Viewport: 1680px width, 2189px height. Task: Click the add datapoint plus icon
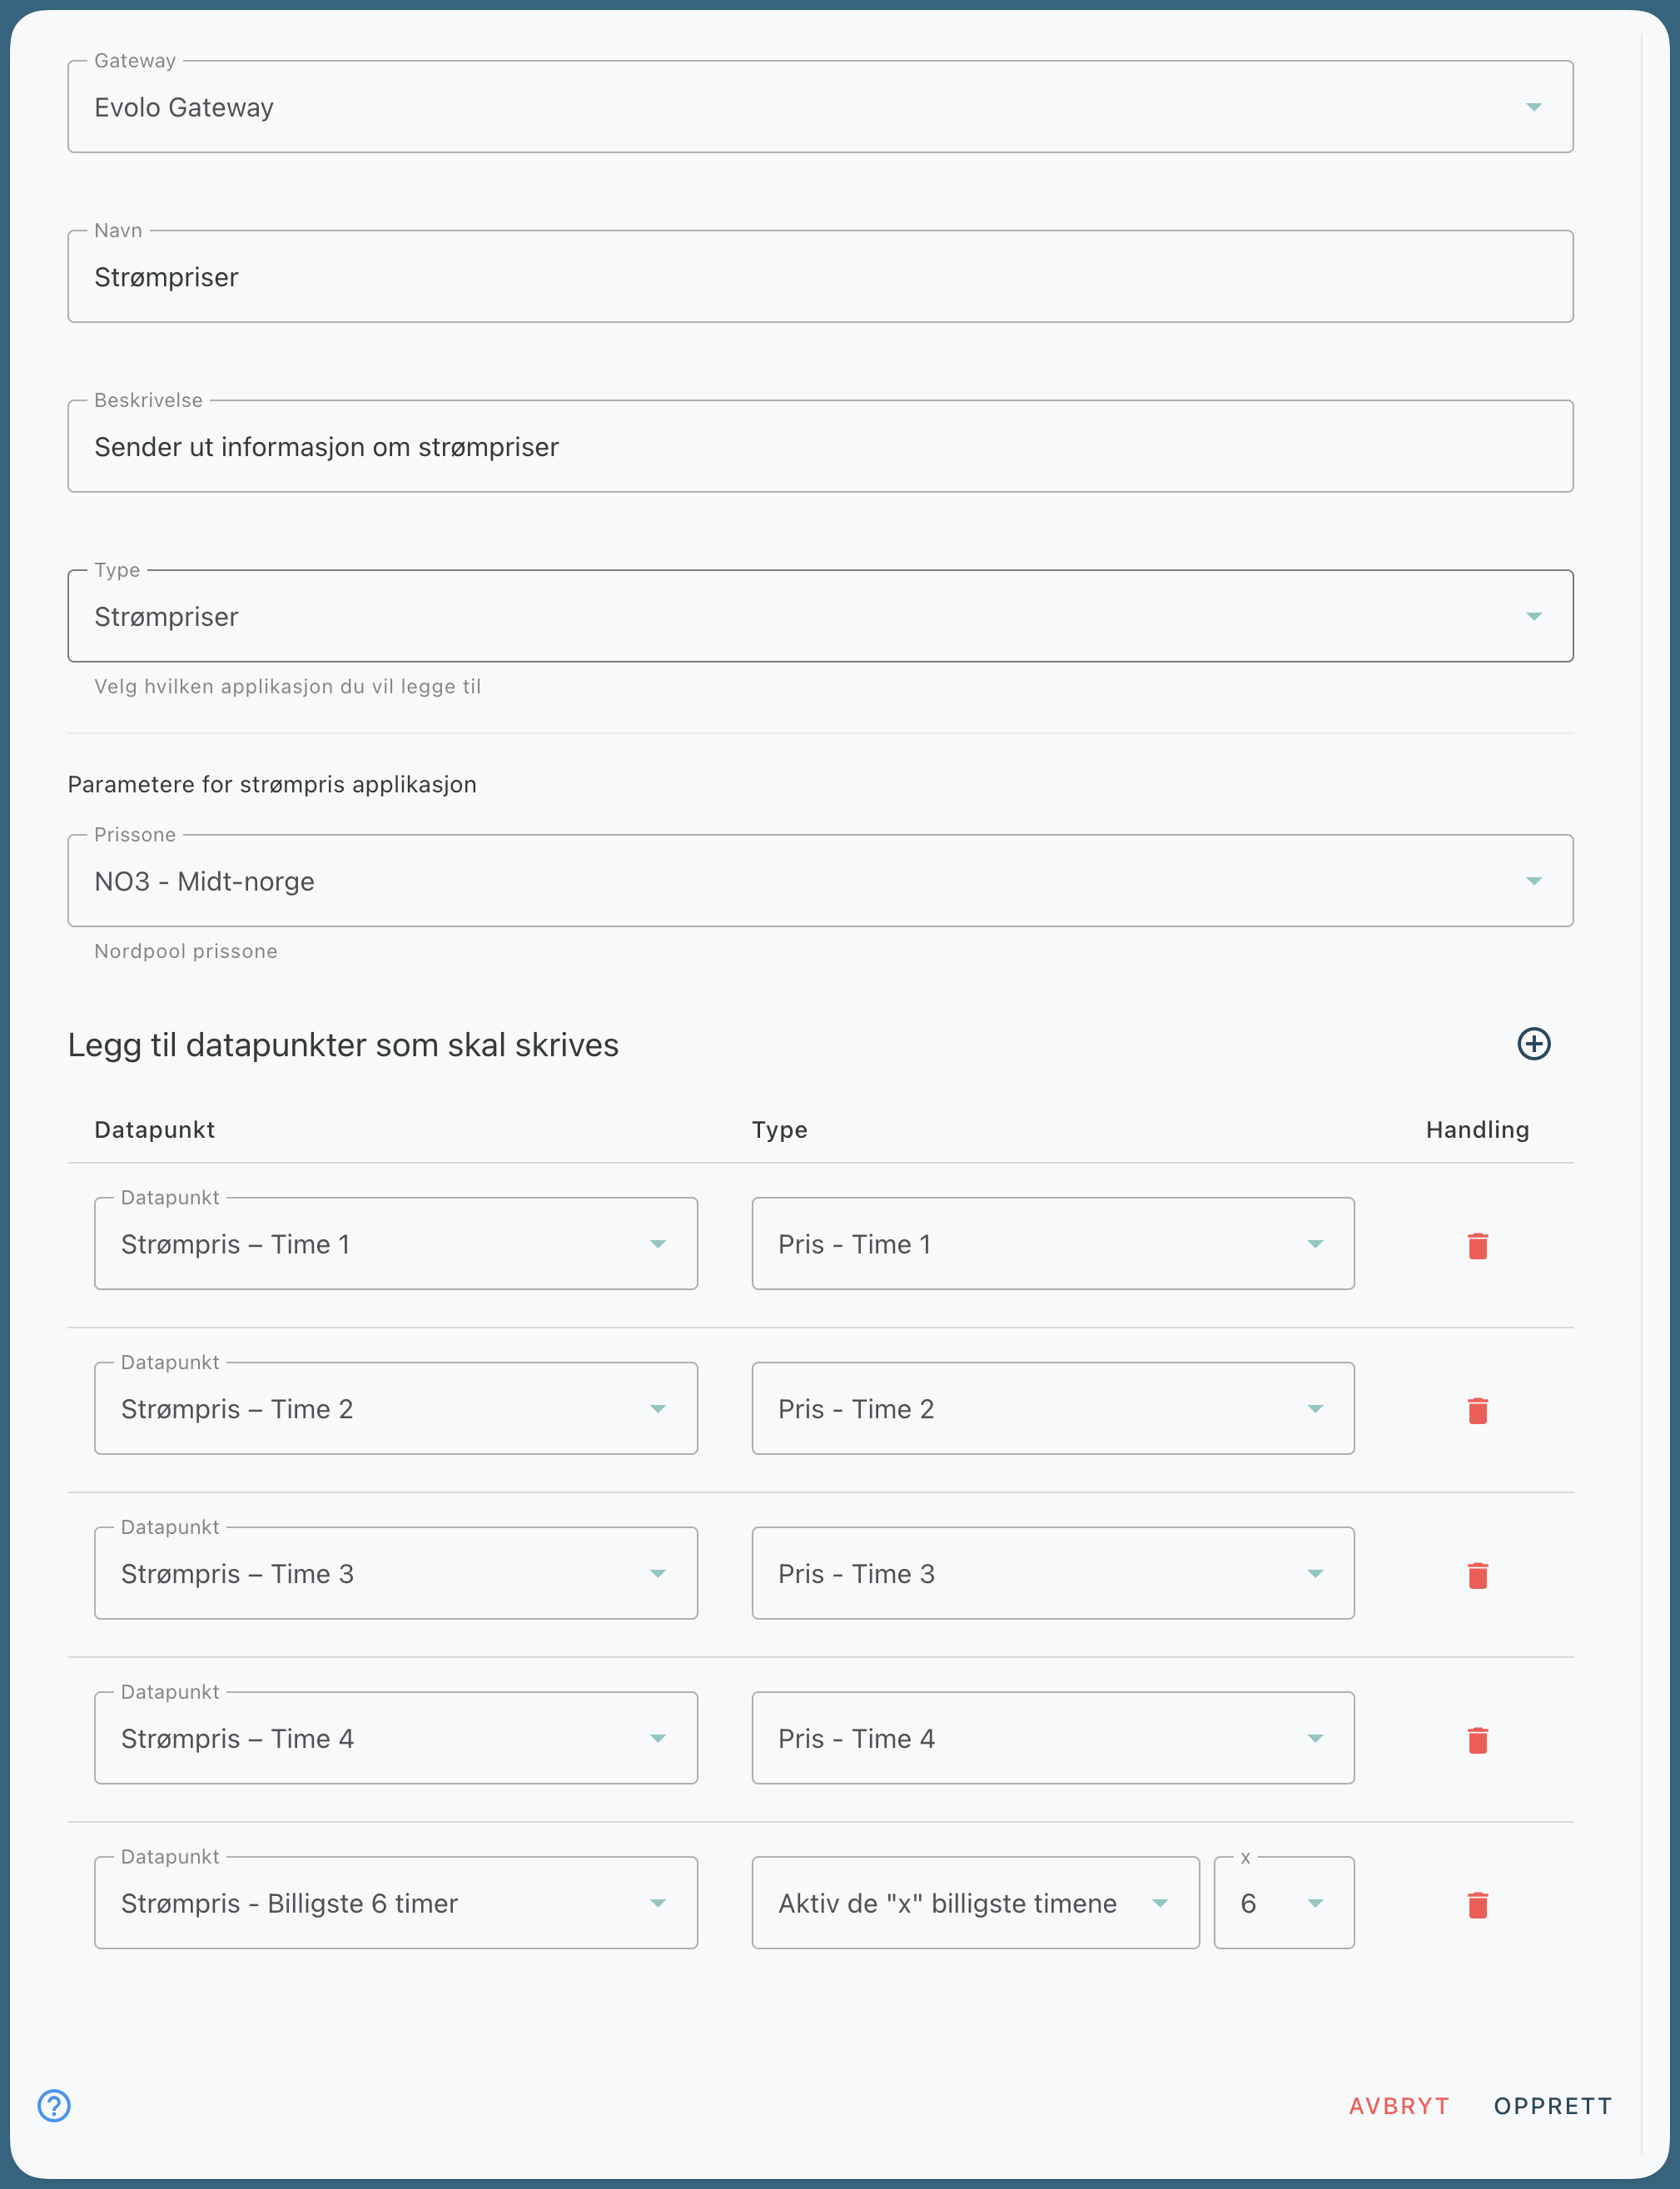[x=1533, y=1044]
